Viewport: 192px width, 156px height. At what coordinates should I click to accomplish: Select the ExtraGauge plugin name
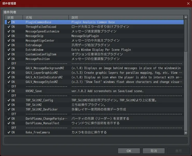tap(33, 45)
